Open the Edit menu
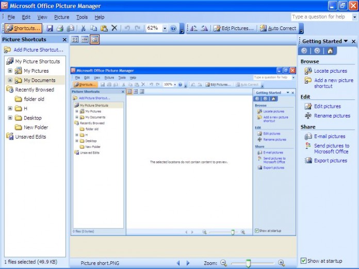Screen dimensions: 359x269 tap(26, 17)
